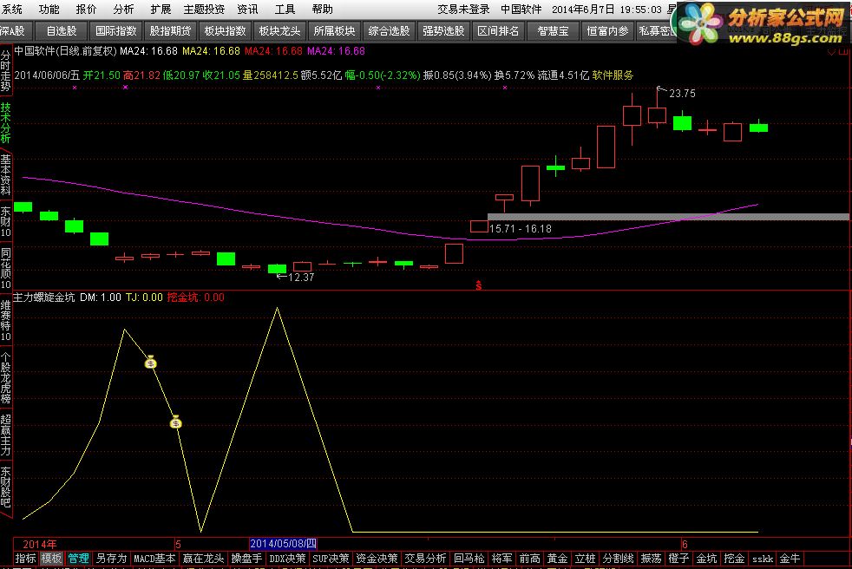Viewport: 852px width, 569px height.
Task: Switch indicator to 回马枪
Action: [469, 558]
